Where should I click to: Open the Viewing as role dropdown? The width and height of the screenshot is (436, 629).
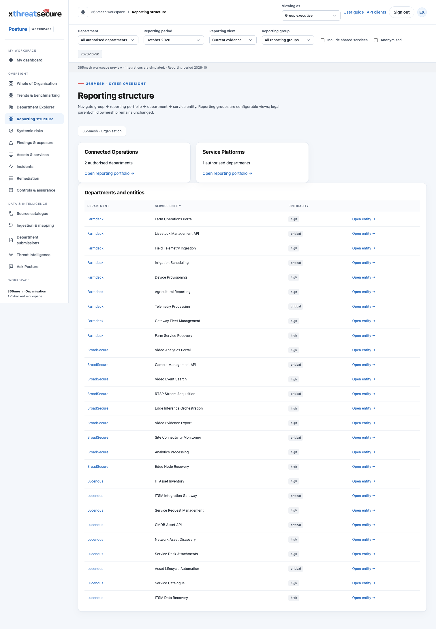pyautogui.click(x=311, y=16)
